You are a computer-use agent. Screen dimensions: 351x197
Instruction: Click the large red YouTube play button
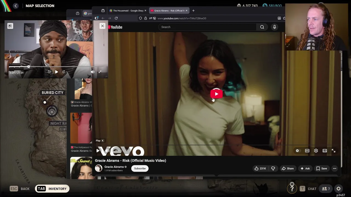coord(216,94)
